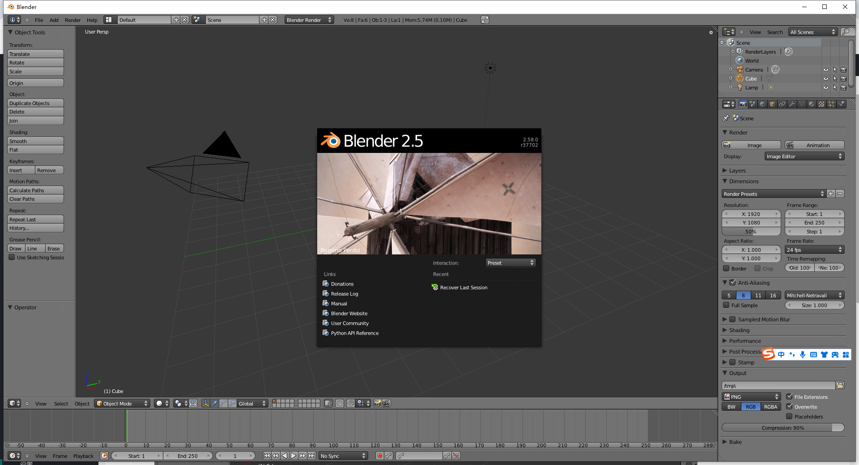The height and width of the screenshot is (465, 859).
Task: Enable the Border checkbox
Action: pyautogui.click(x=727, y=268)
